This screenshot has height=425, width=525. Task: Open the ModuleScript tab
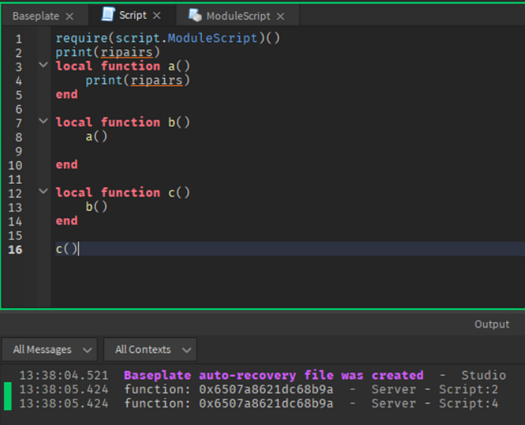(x=238, y=16)
